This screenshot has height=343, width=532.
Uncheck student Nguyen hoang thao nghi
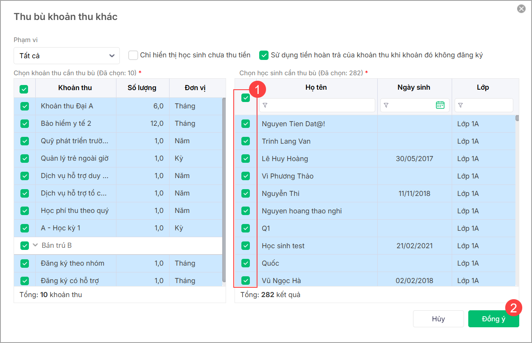(246, 211)
